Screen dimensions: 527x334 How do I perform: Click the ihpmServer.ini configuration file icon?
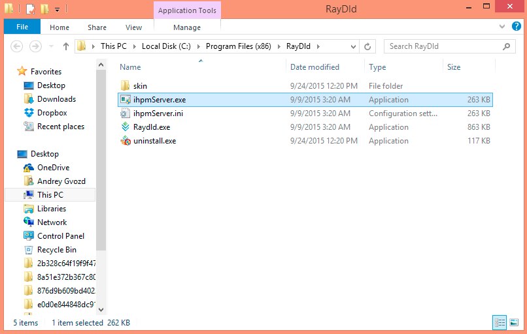pos(126,114)
